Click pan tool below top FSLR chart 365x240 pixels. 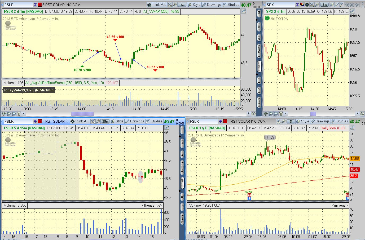coord(4,114)
